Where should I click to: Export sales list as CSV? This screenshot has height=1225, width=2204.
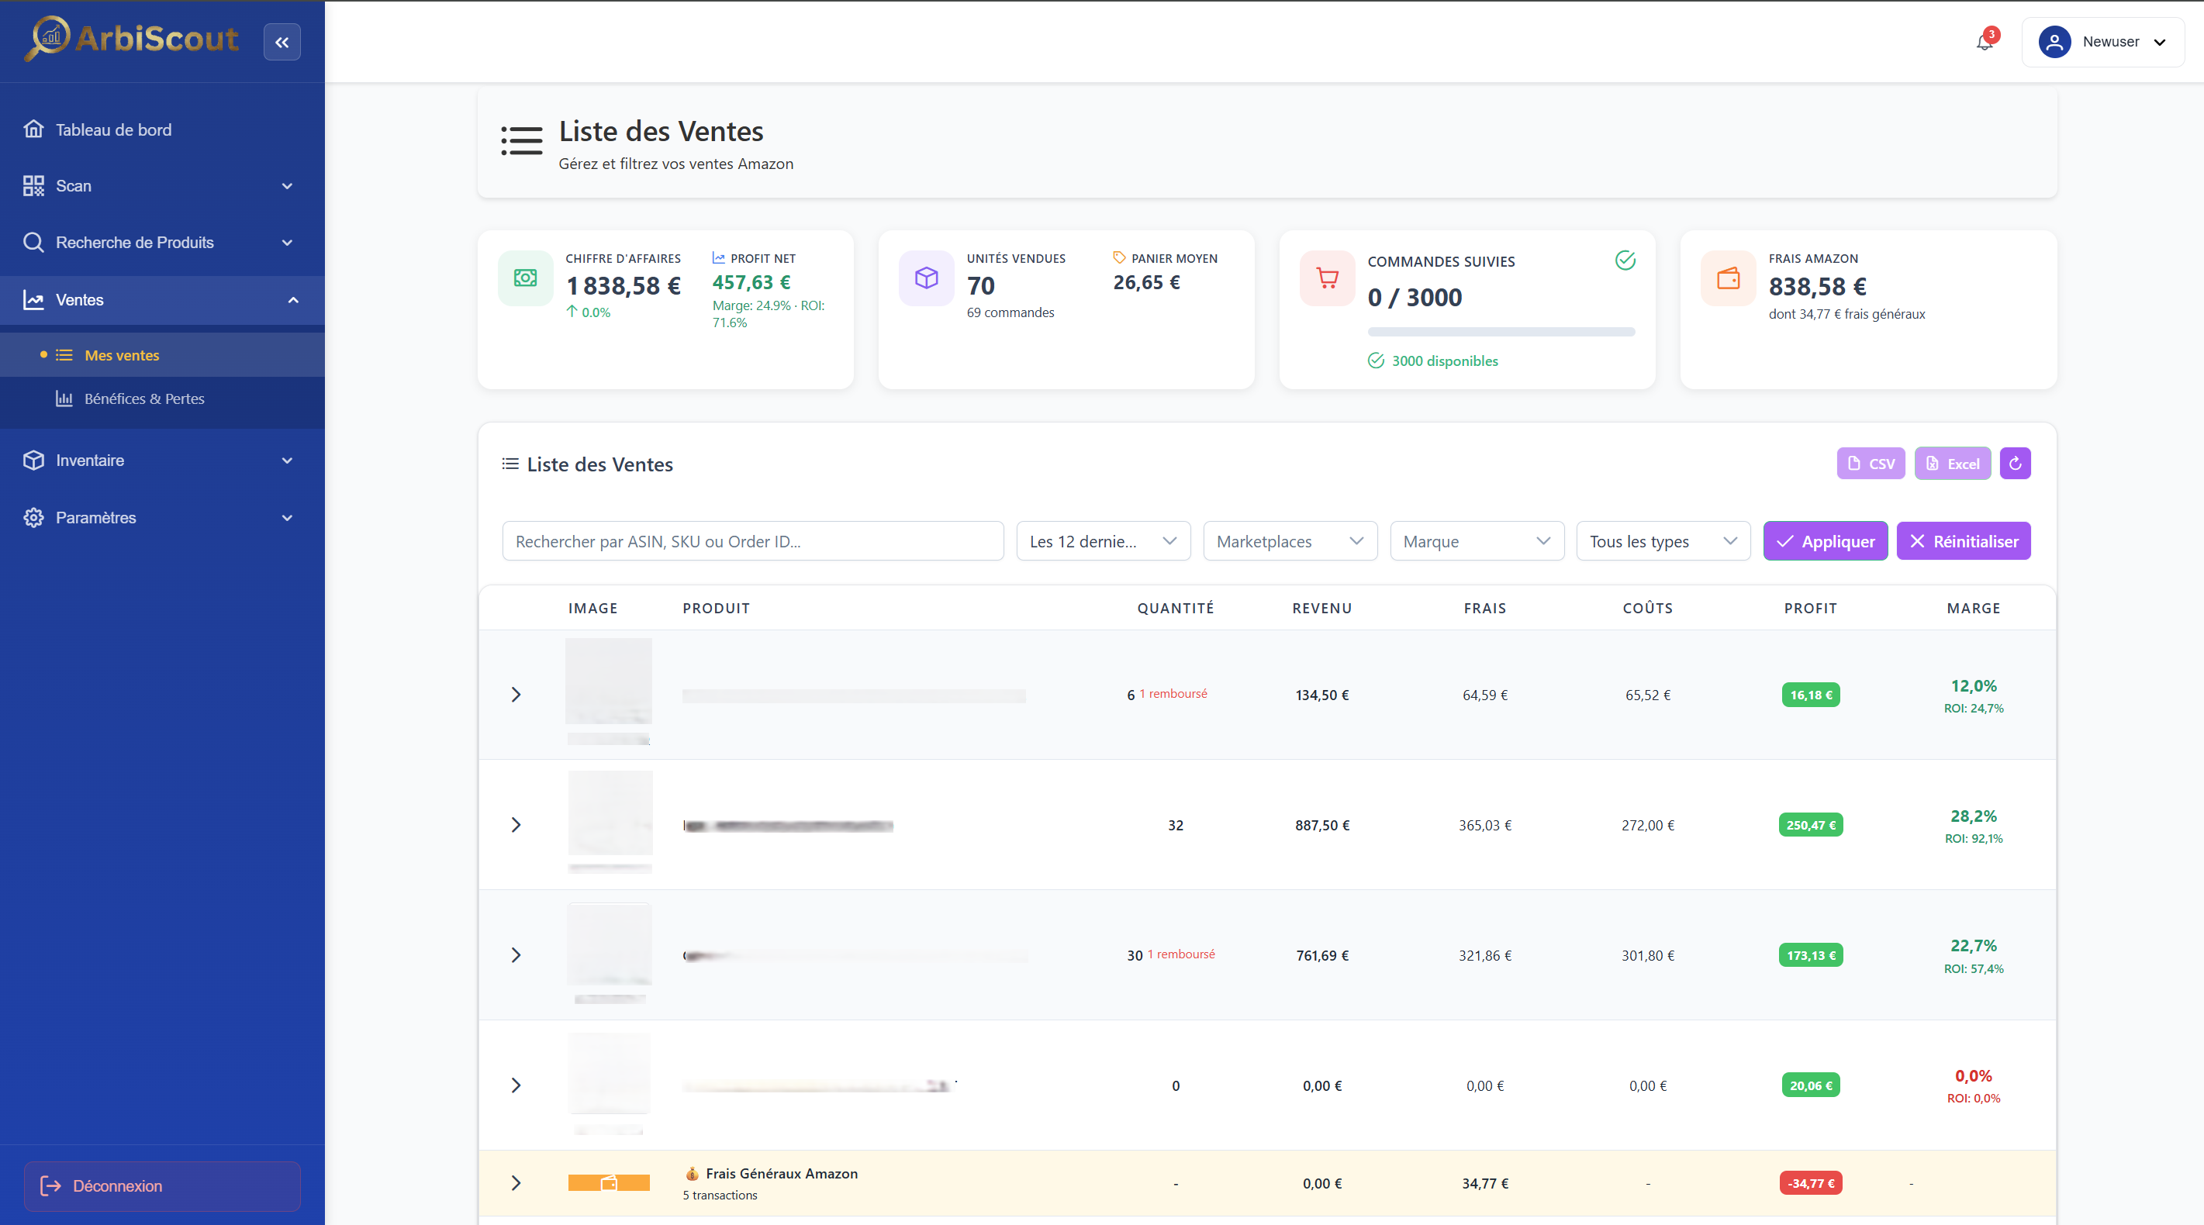click(x=1871, y=464)
